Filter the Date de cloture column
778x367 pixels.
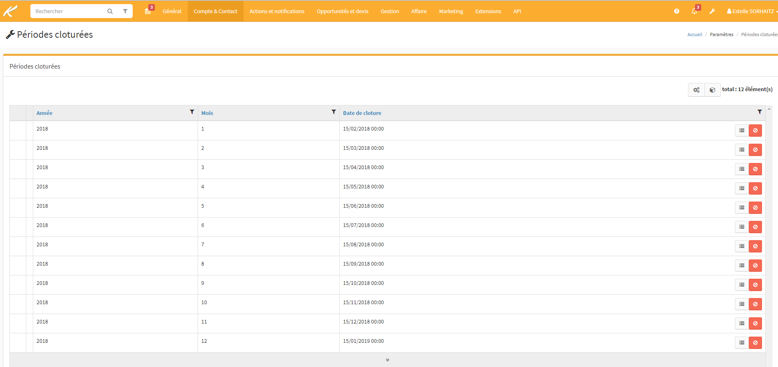760,112
